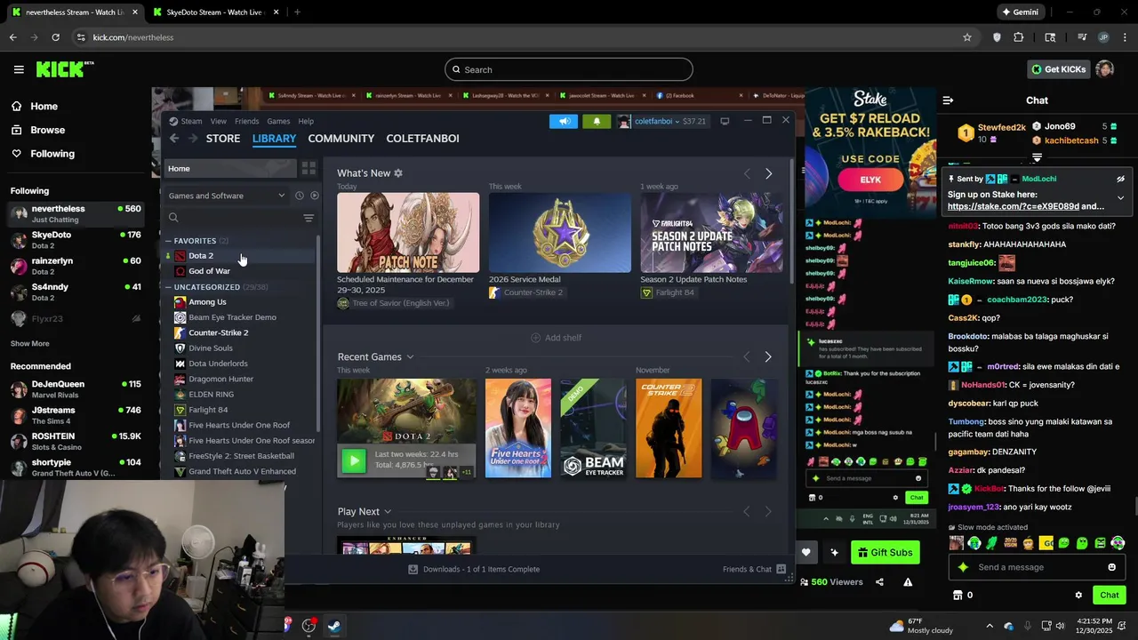Toggle the ready-to-play filter icon

(x=314, y=196)
